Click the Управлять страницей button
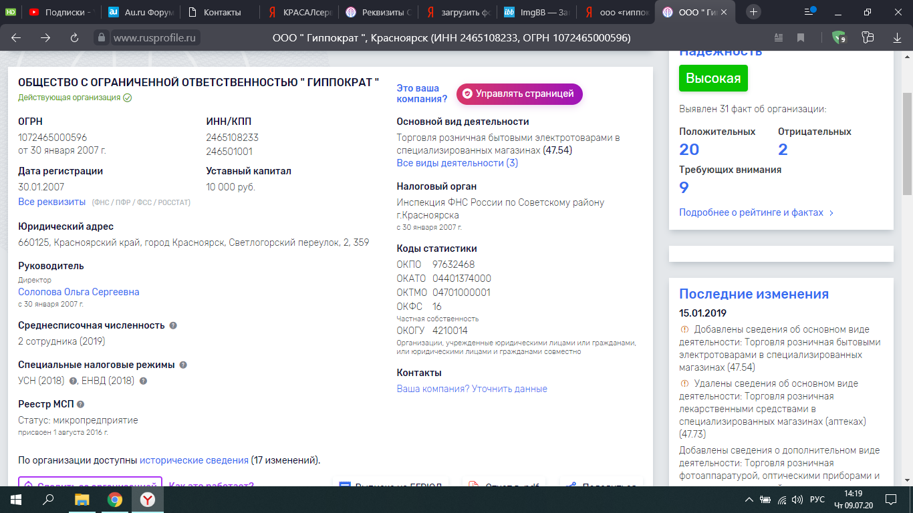The height and width of the screenshot is (513, 913). 519,94
